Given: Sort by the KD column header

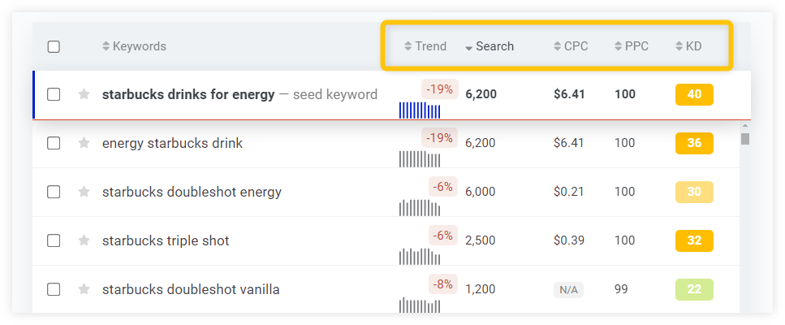Looking at the screenshot, I should pos(688,46).
